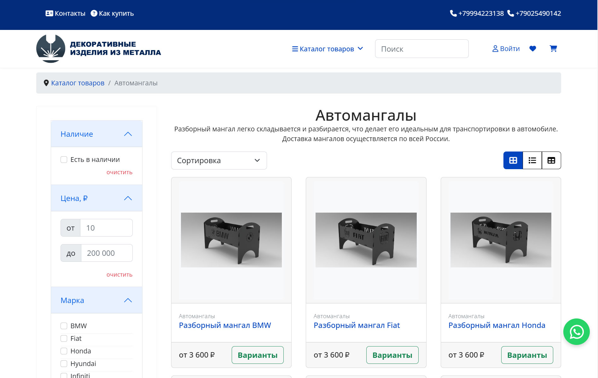Open the Каталог товаров dropdown menu

coord(328,49)
